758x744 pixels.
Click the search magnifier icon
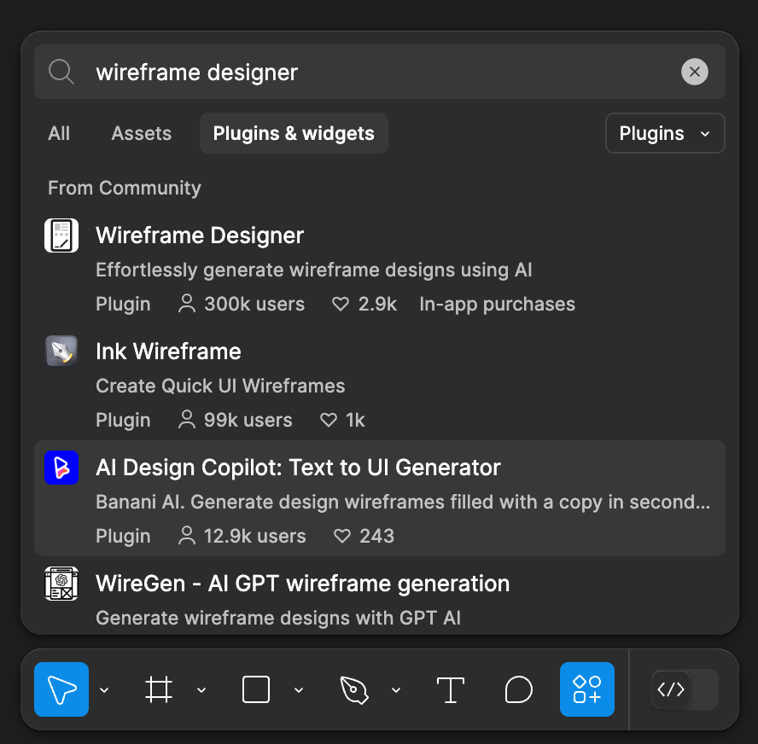pyautogui.click(x=61, y=72)
